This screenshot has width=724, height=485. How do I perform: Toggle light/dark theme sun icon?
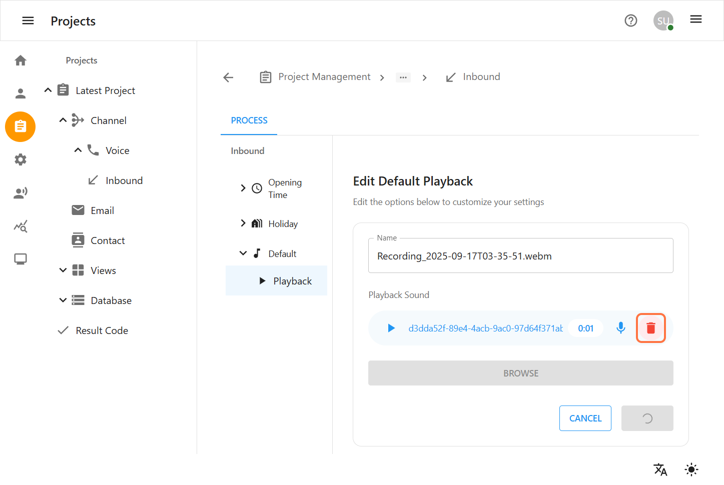(691, 469)
